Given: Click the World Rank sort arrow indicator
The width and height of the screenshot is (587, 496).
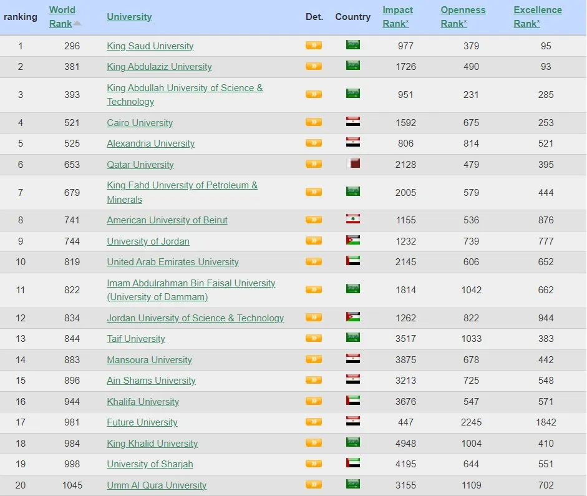Looking at the screenshot, I should [x=77, y=23].
